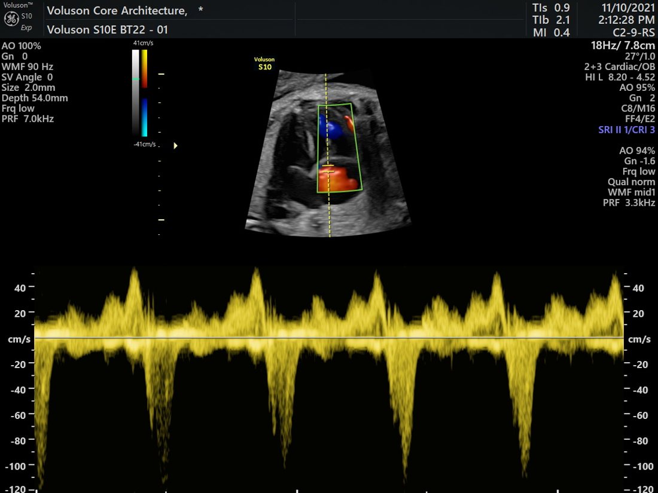
Task: Click 'PRF 7.0kHz' in the left panel
Action: tap(28, 119)
